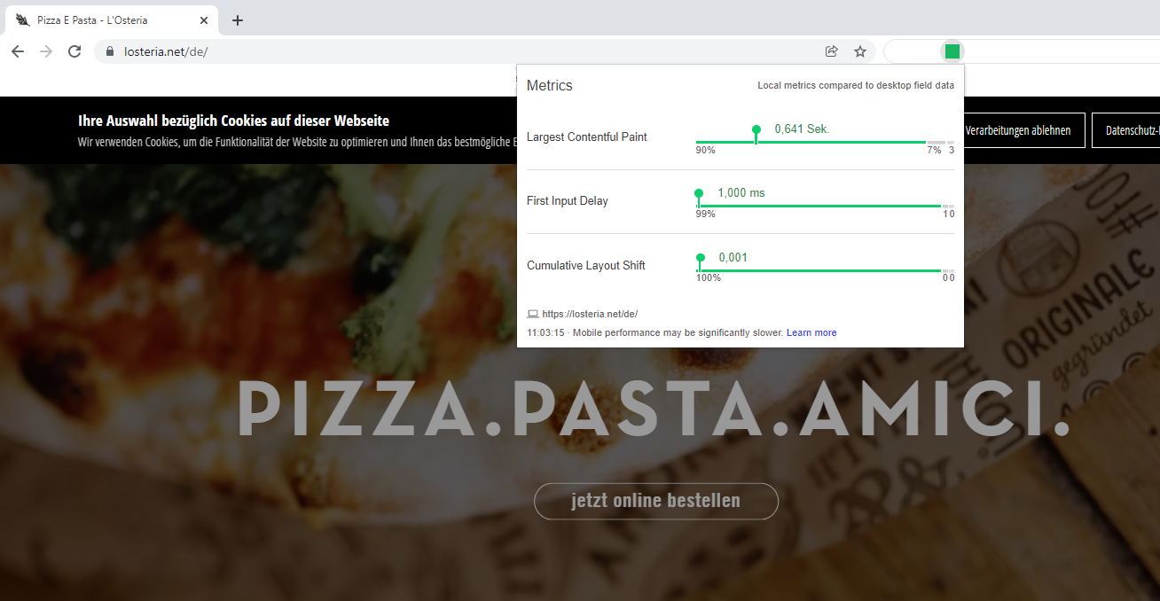The image size is (1160, 601).
Task: Click the jetzt online bestellen button
Action: 656,501
